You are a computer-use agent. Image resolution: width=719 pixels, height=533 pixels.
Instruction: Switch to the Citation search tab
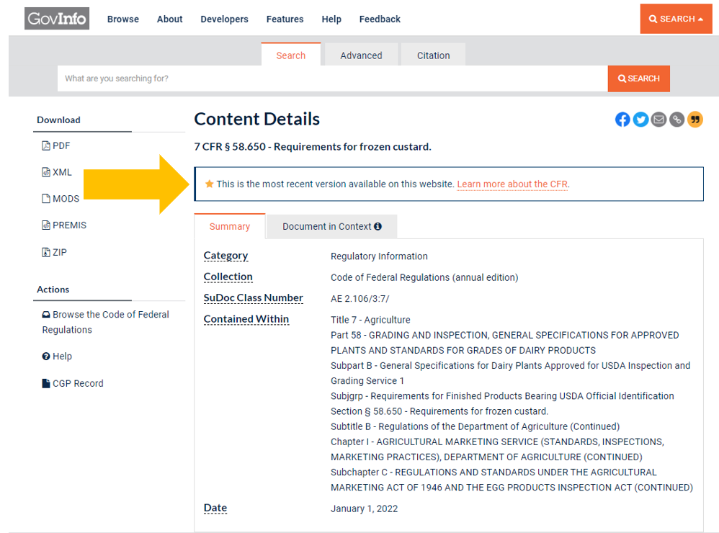point(433,55)
